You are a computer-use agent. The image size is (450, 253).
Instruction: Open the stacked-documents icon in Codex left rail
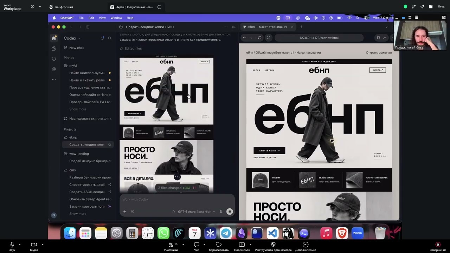click(54, 48)
